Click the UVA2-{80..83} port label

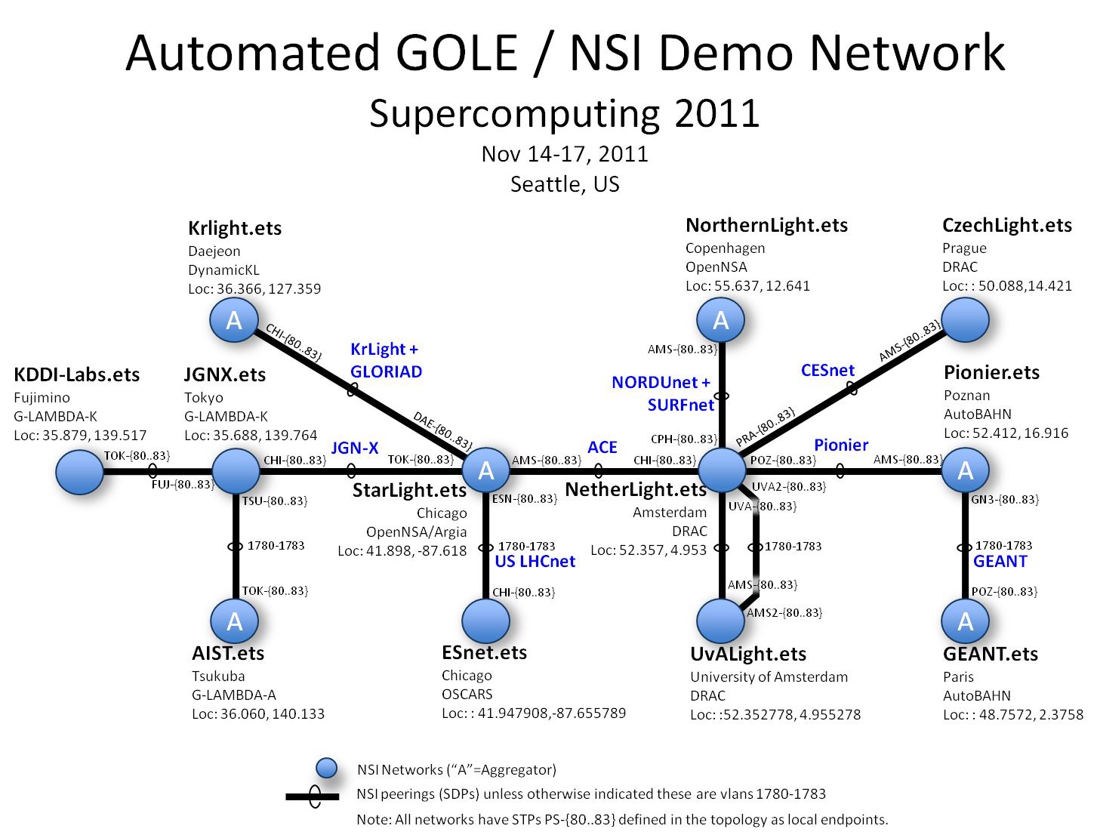pos(789,487)
